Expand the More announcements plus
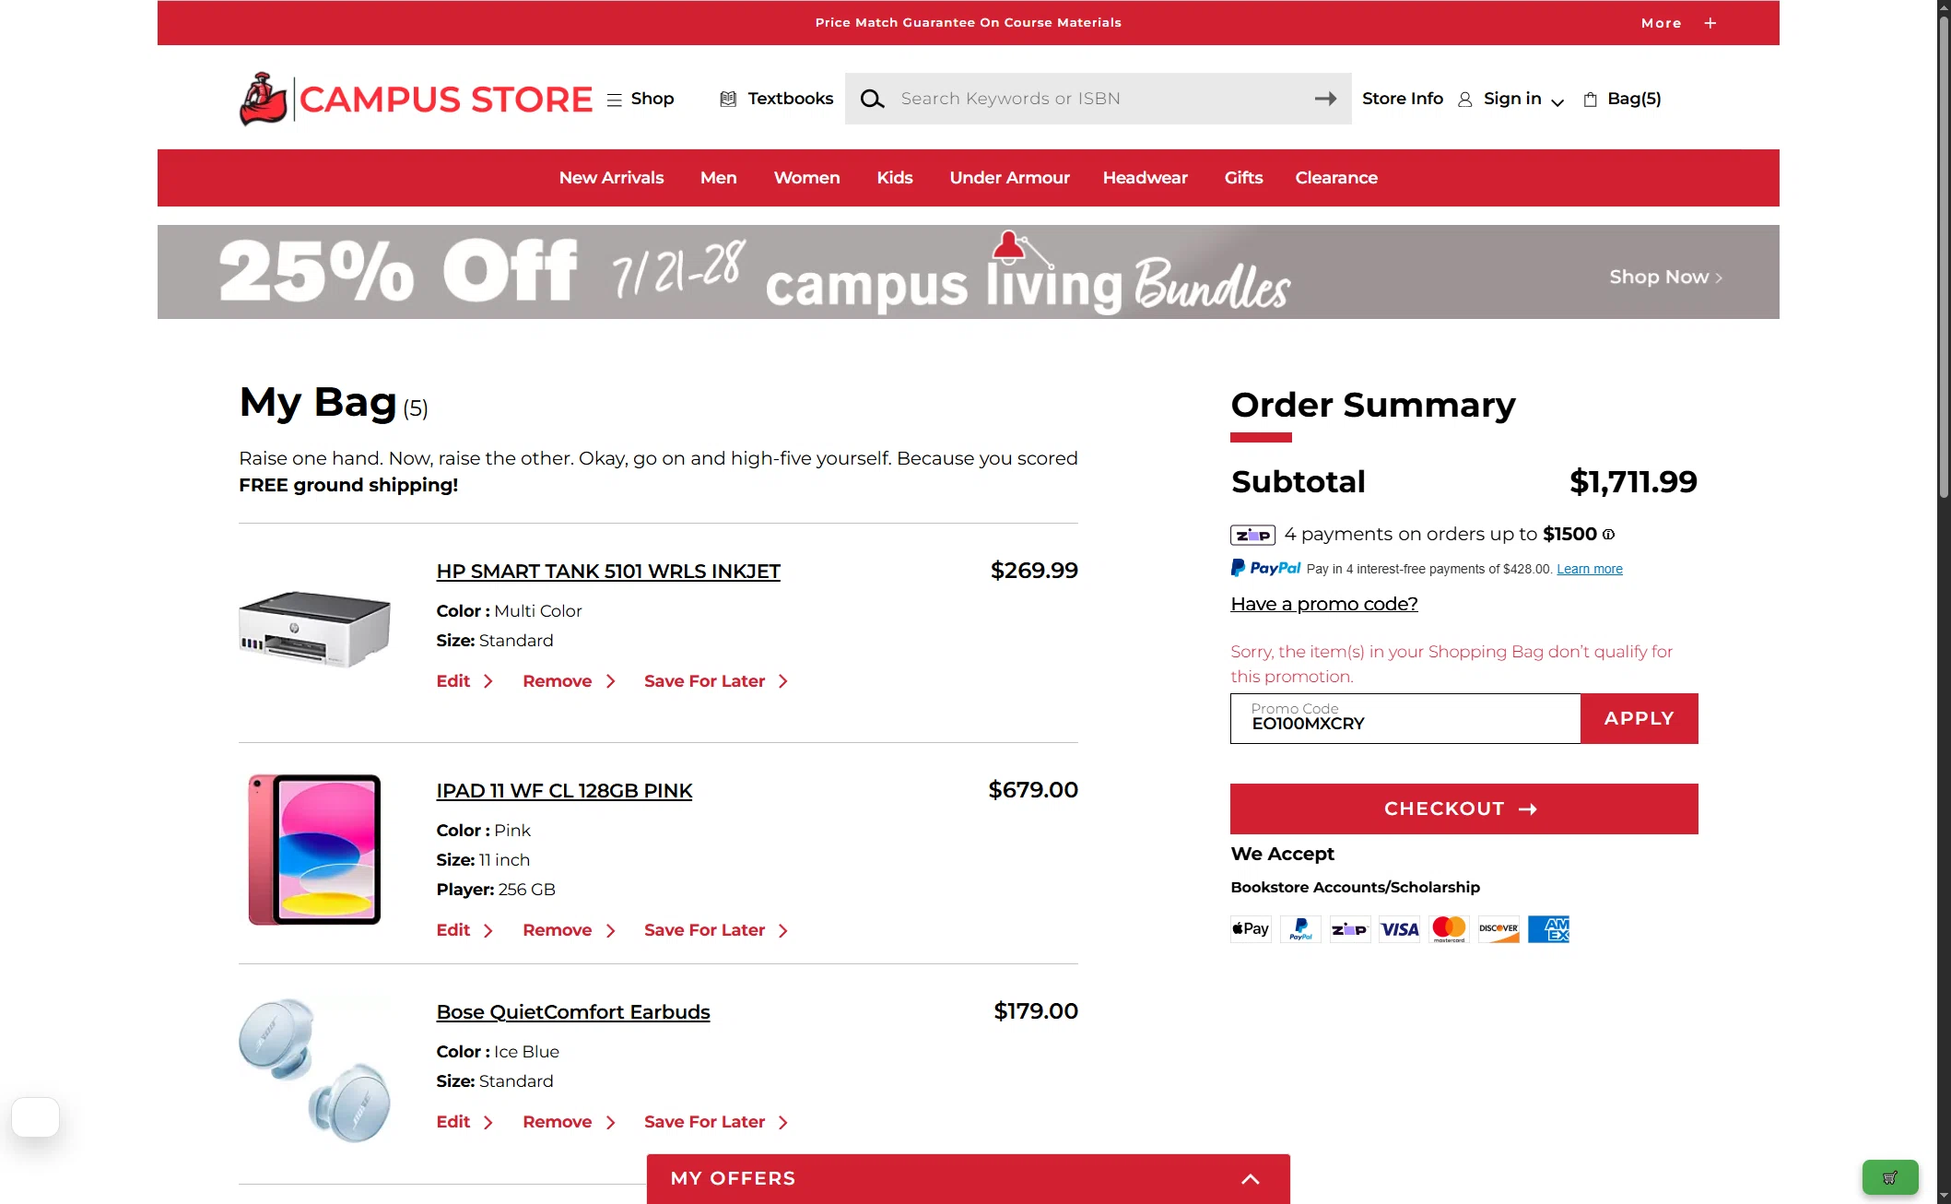The image size is (1951, 1204). pyautogui.click(x=1710, y=23)
